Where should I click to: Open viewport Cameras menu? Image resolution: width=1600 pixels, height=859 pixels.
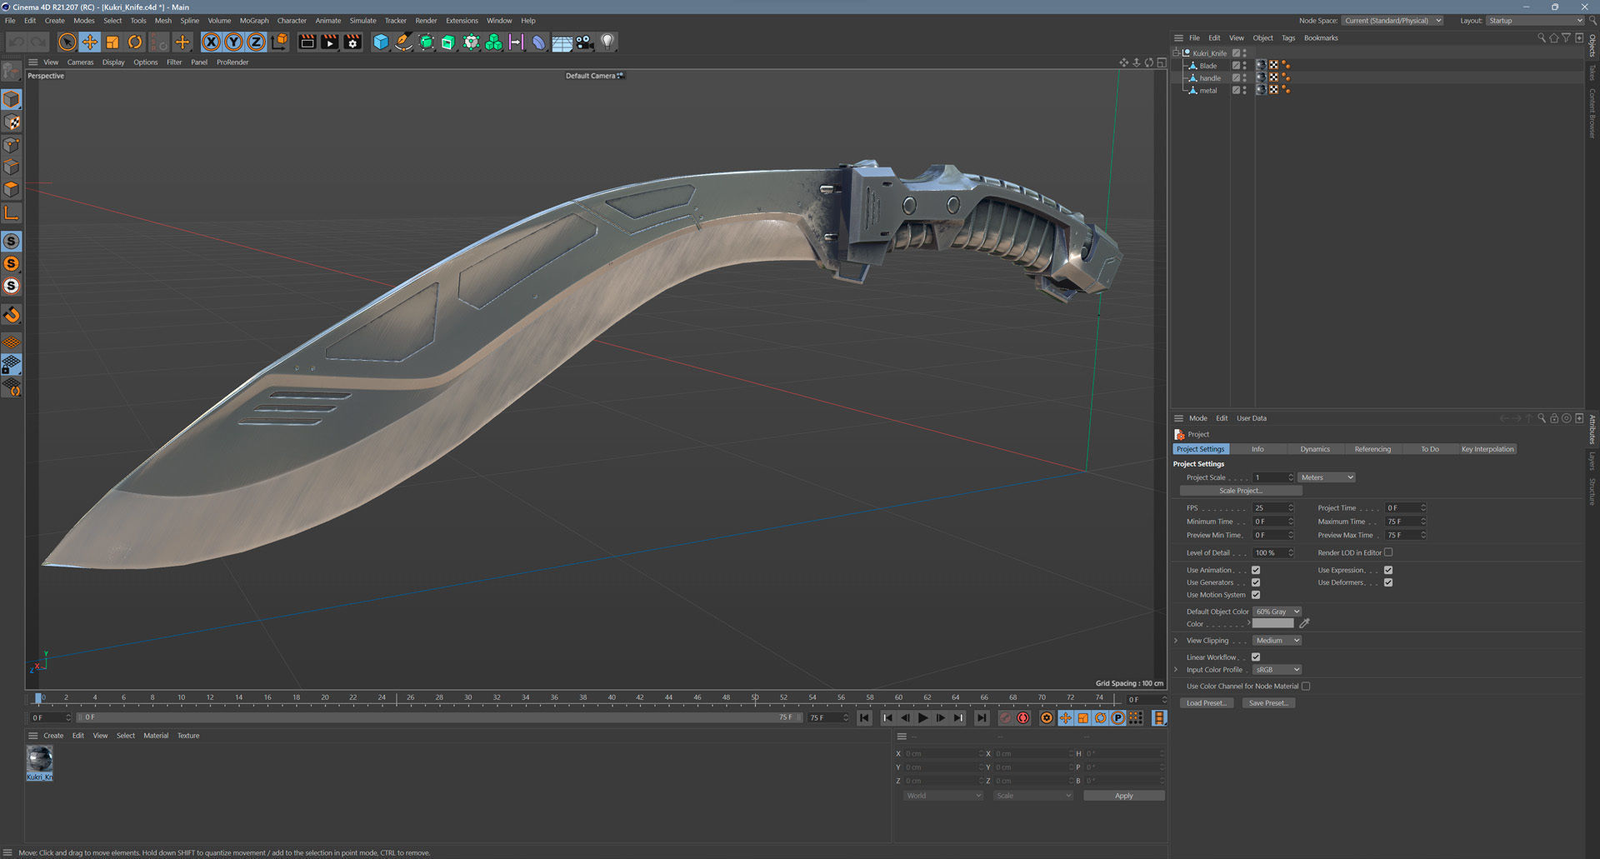(80, 62)
